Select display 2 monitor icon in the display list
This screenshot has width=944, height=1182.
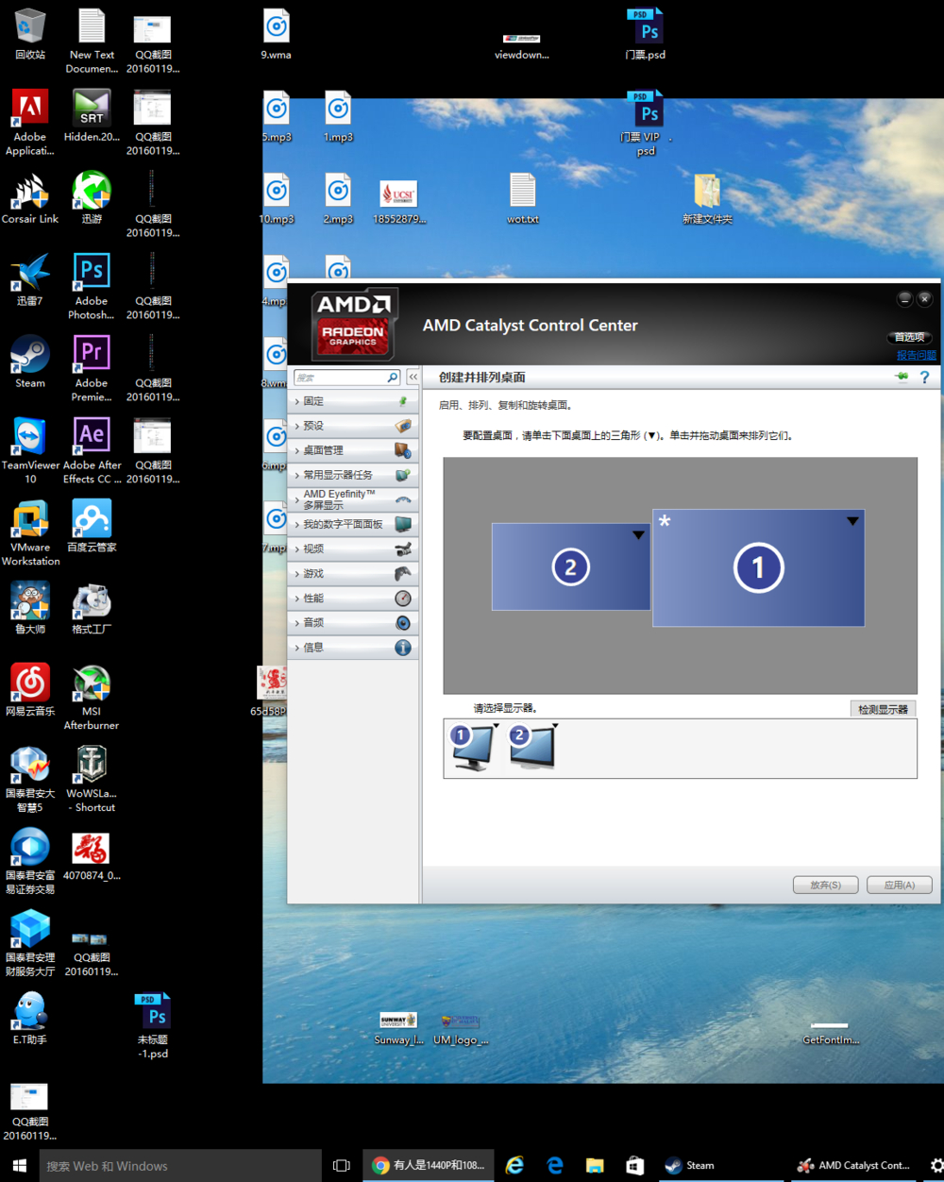(x=532, y=748)
